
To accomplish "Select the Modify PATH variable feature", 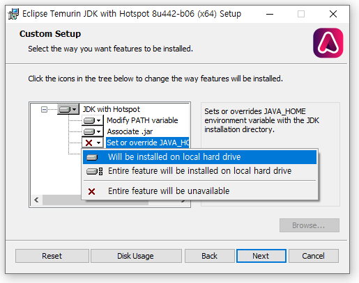I will point(142,120).
